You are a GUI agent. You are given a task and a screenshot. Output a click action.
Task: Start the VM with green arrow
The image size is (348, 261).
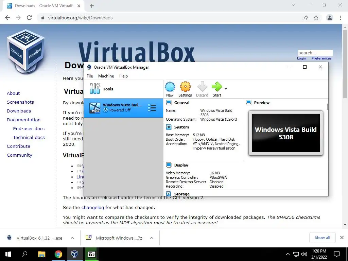pyautogui.click(x=217, y=87)
